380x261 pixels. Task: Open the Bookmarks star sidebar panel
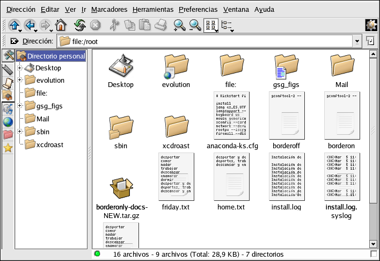pyautogui.click(x=8, y=148)
